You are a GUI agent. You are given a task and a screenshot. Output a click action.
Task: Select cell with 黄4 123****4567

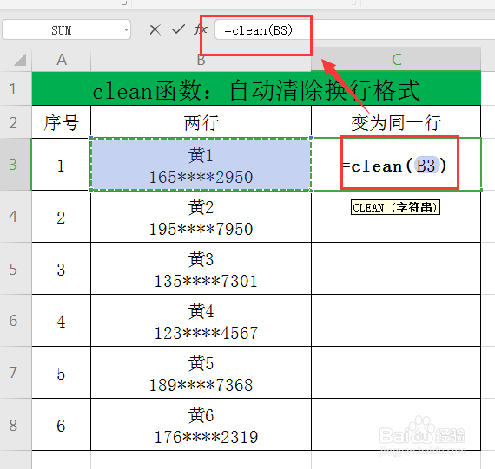(x=201, y=321)
